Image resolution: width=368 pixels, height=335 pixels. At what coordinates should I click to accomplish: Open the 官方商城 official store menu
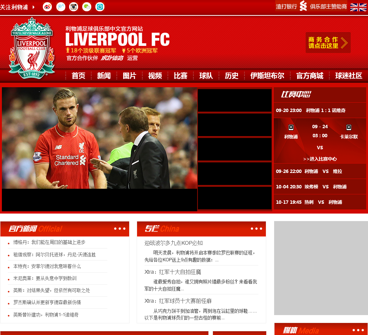[310, 76]
